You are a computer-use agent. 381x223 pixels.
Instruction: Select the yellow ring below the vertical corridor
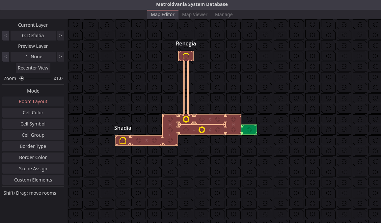pos(186,119)
